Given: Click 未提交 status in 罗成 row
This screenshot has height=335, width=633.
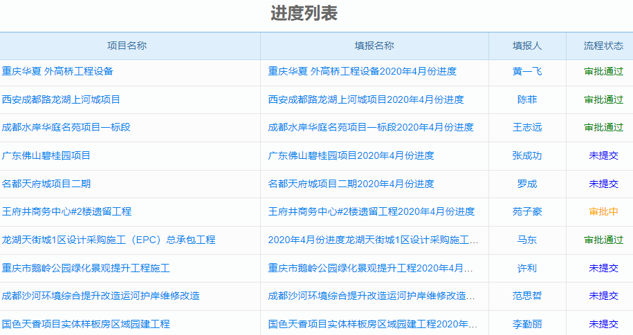Looking at the screenshot, I should (603, 184).
